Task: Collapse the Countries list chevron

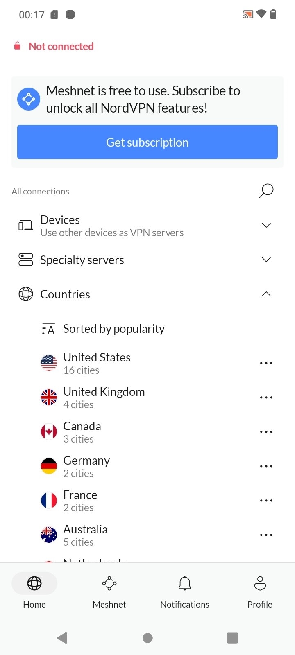Action: click(x=266, y=294)
